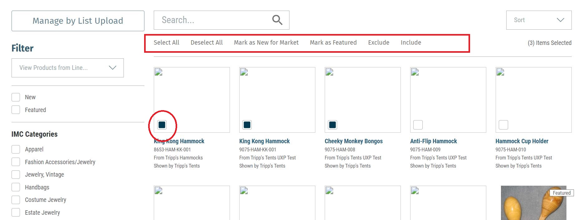Click the Manage by List Upload button
The width and height of the screenshot is (578, 220).
(x=78, y=21)
